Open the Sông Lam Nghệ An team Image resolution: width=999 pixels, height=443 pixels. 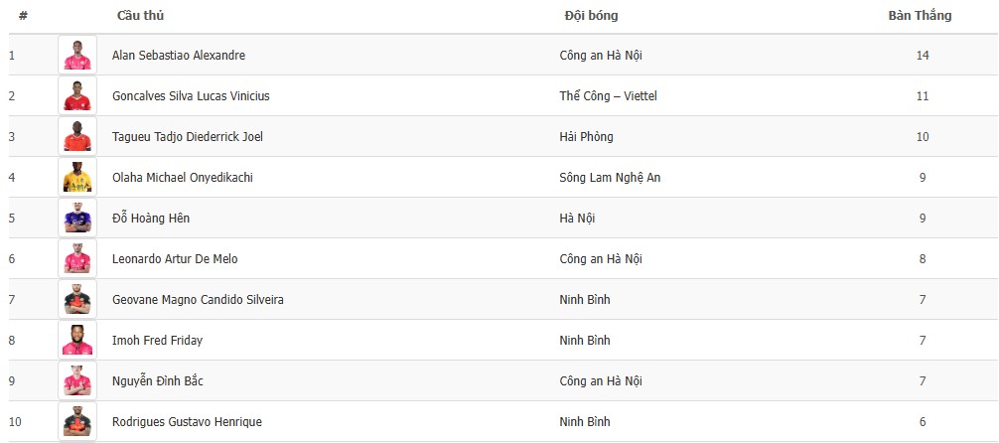610,178
